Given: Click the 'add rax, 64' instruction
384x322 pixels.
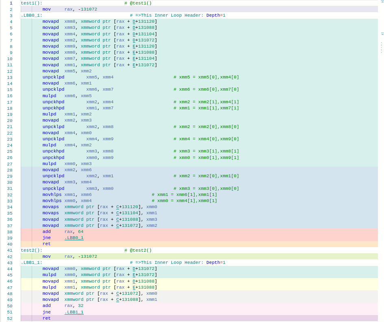Looking at the screenshot, I should [63, 232].
